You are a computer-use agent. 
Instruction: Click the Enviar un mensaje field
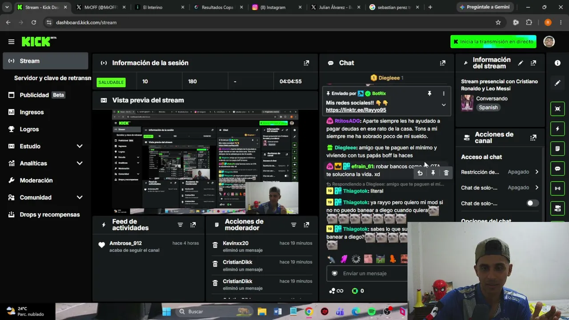(x=367, y=273)
